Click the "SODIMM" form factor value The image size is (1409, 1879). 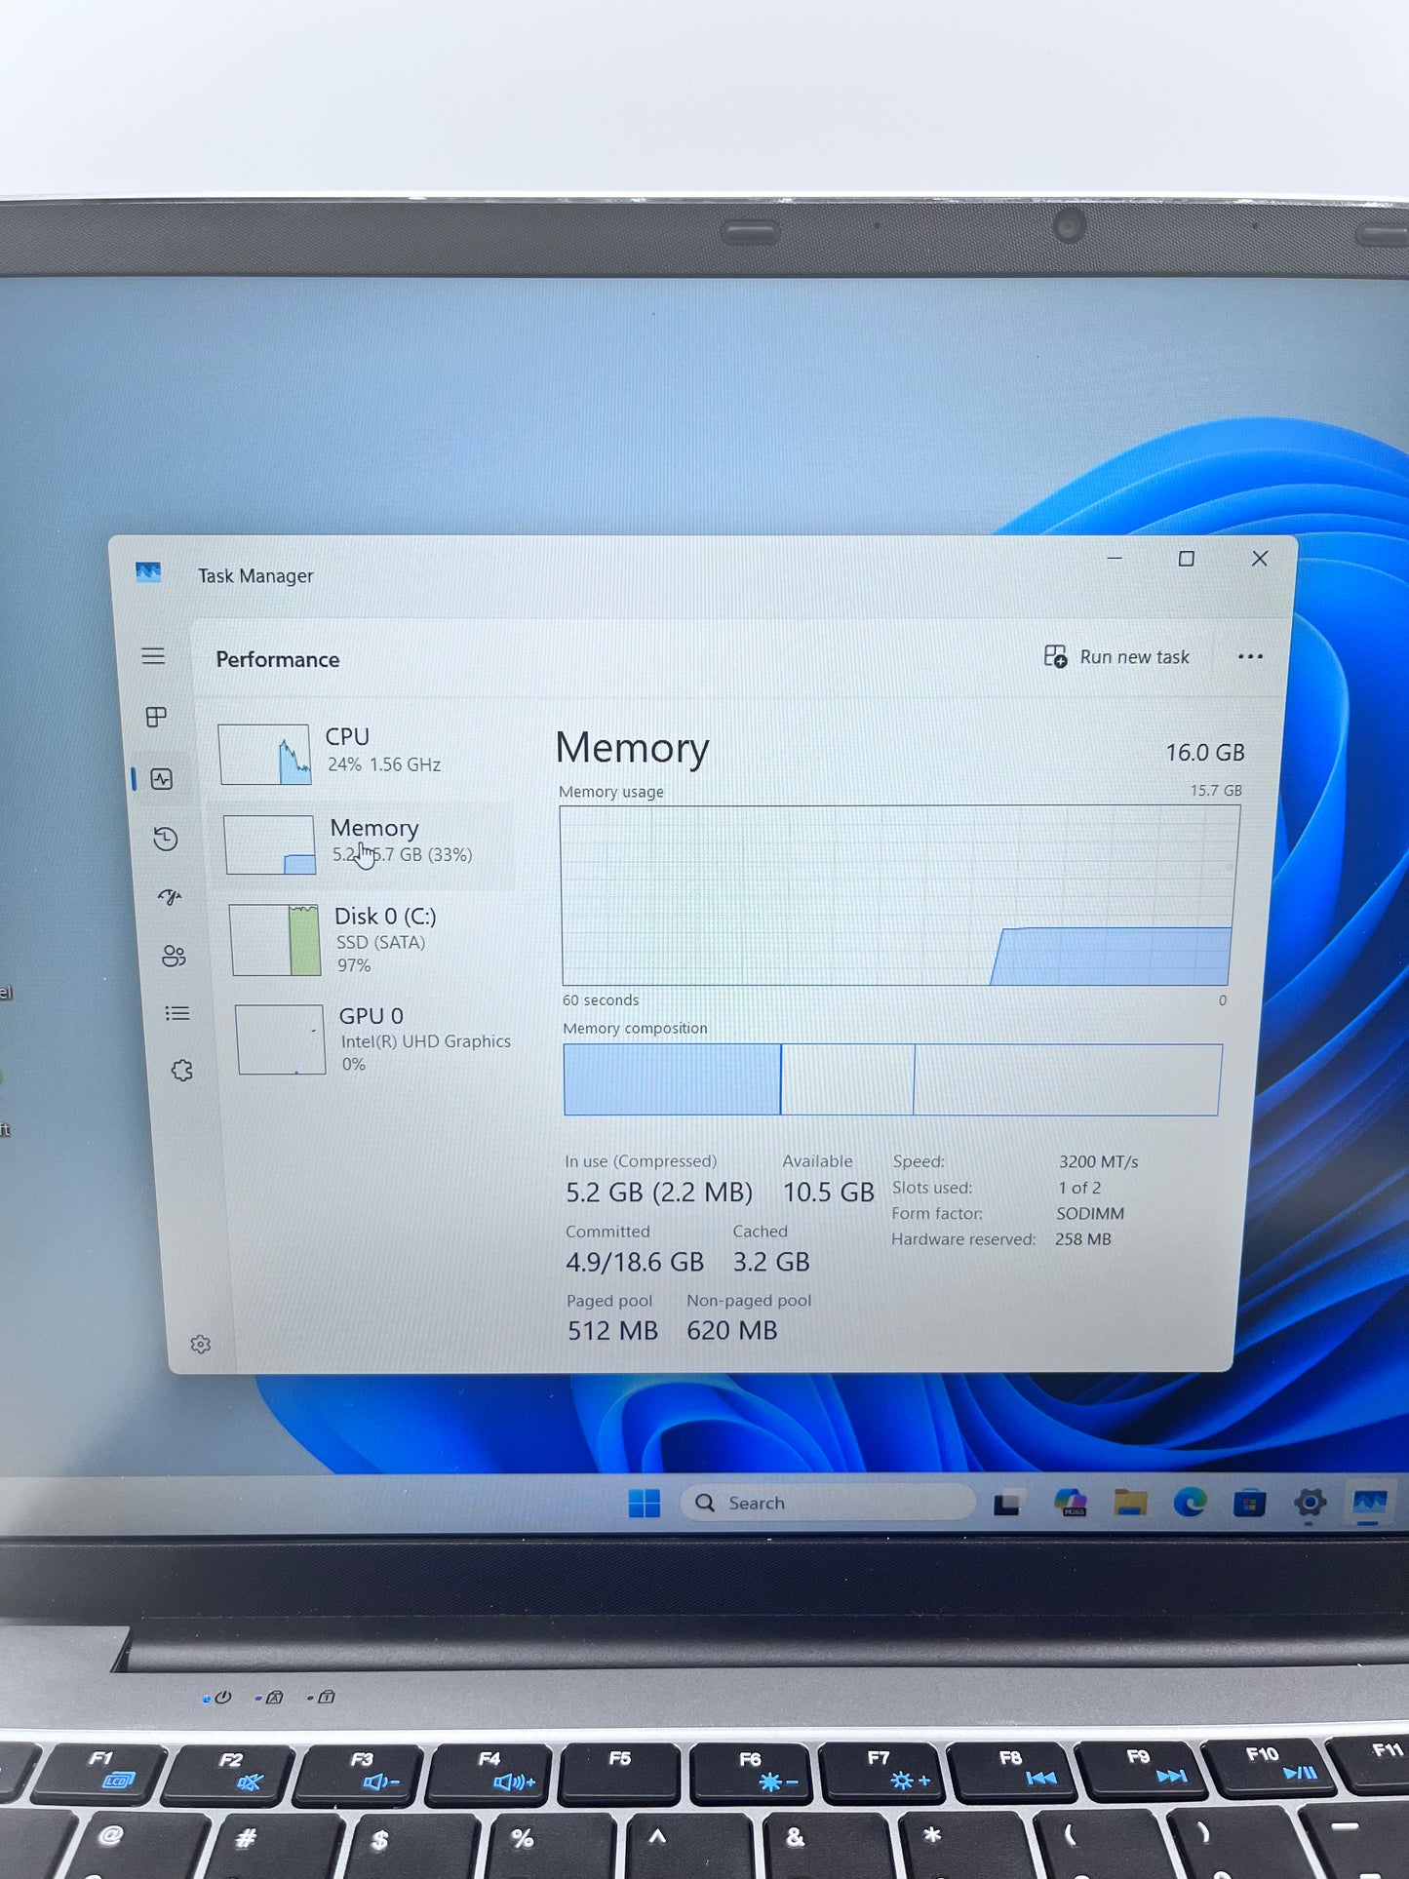1090,1214
